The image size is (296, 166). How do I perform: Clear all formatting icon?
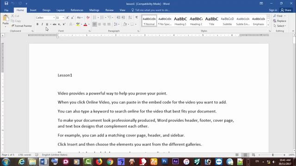(88, 18)
